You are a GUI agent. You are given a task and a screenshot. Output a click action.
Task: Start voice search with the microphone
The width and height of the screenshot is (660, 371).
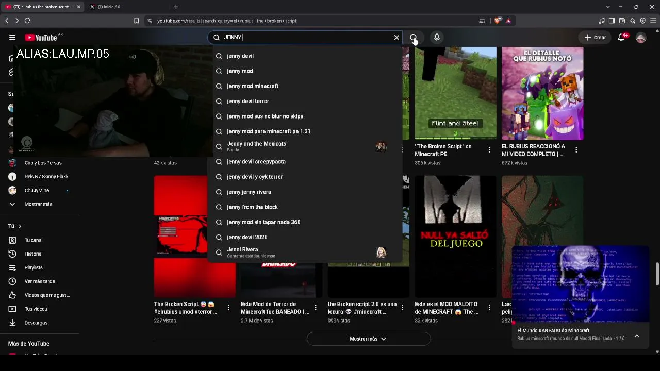click(x=437, y=37)
